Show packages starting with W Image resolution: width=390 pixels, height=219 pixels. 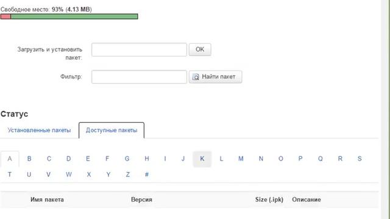pos(69,175)
